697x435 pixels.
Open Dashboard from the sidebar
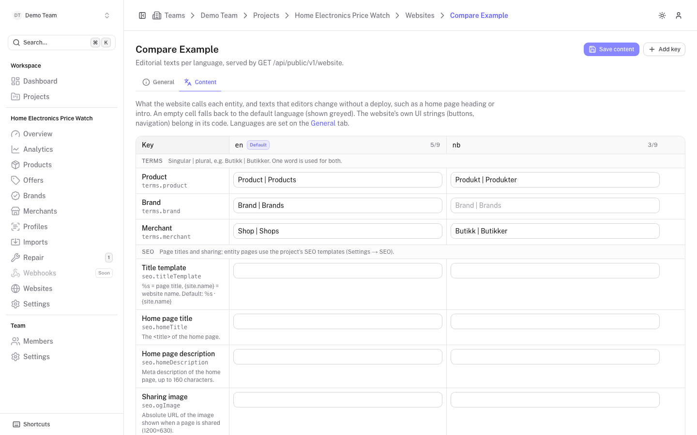(x=61, y=81)
